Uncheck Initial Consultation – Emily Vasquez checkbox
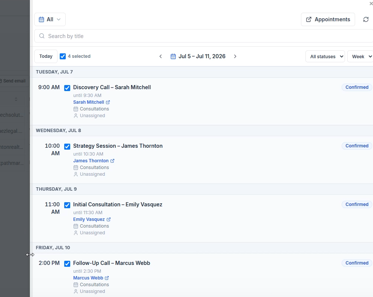Screen dimensions: 373x297 pyautogui.click(x=67, y=205)
